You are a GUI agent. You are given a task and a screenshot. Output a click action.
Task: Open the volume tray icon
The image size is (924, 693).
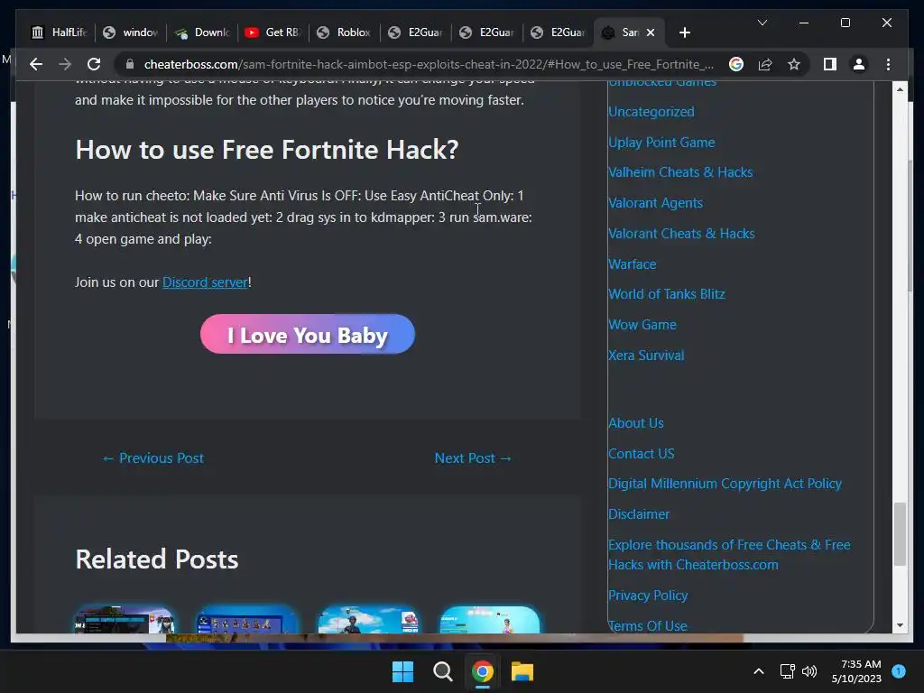(809, 671)
